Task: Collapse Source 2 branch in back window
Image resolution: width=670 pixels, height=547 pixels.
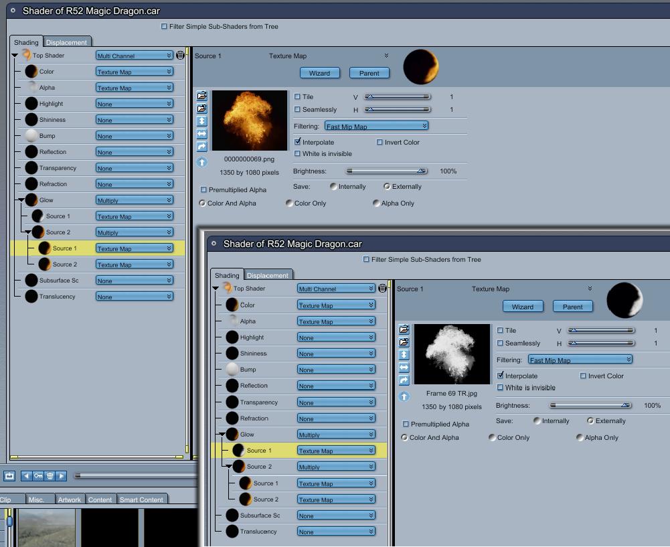Action: [27, 232]
